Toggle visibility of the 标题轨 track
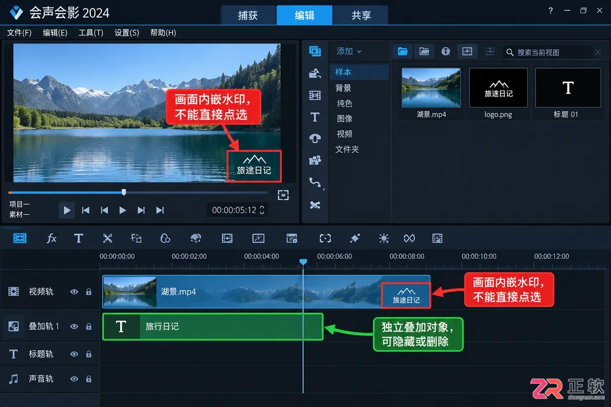The image size is (611, 407). [x=74, y=354]
